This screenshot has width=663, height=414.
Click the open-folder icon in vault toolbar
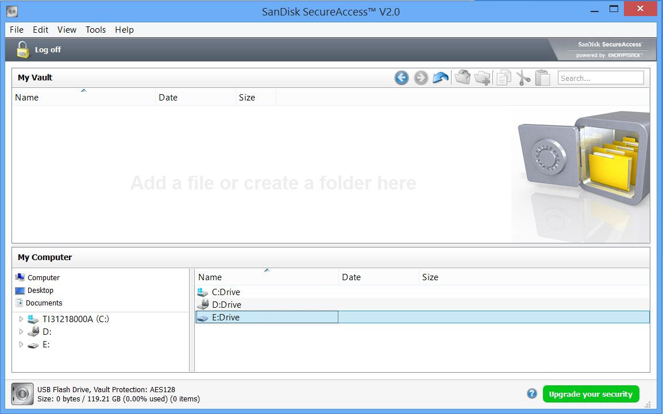click(462, 78)
